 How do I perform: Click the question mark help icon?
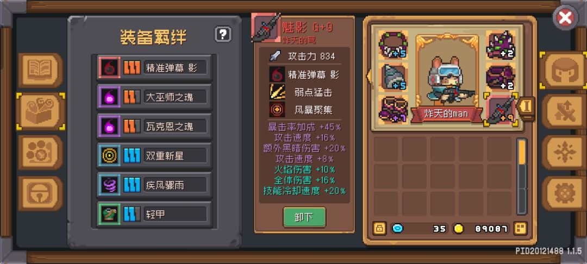point(223,34)
